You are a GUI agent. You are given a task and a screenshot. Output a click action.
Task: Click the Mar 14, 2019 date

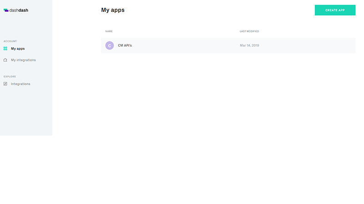[x=249, y=45]
